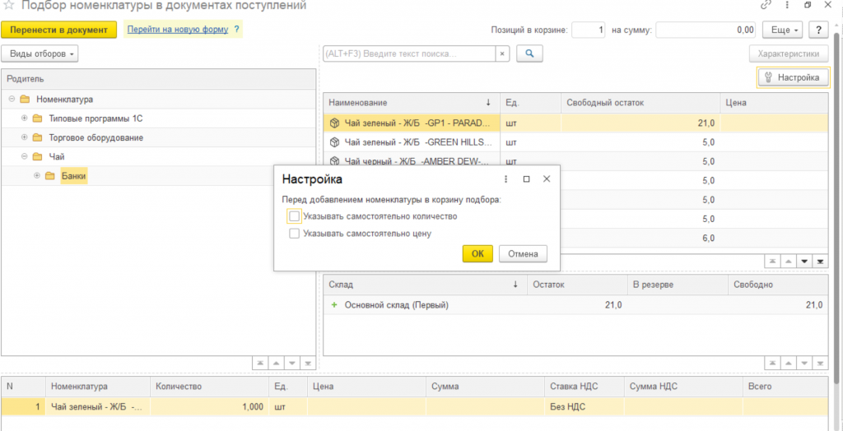Jump to first row in the folder tree panel
This screenshot has width=843, height=431.
[x=259, y=363]
